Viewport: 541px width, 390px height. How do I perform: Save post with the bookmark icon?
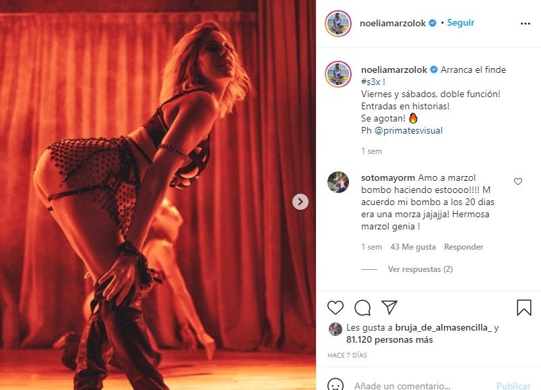point(523,308)
